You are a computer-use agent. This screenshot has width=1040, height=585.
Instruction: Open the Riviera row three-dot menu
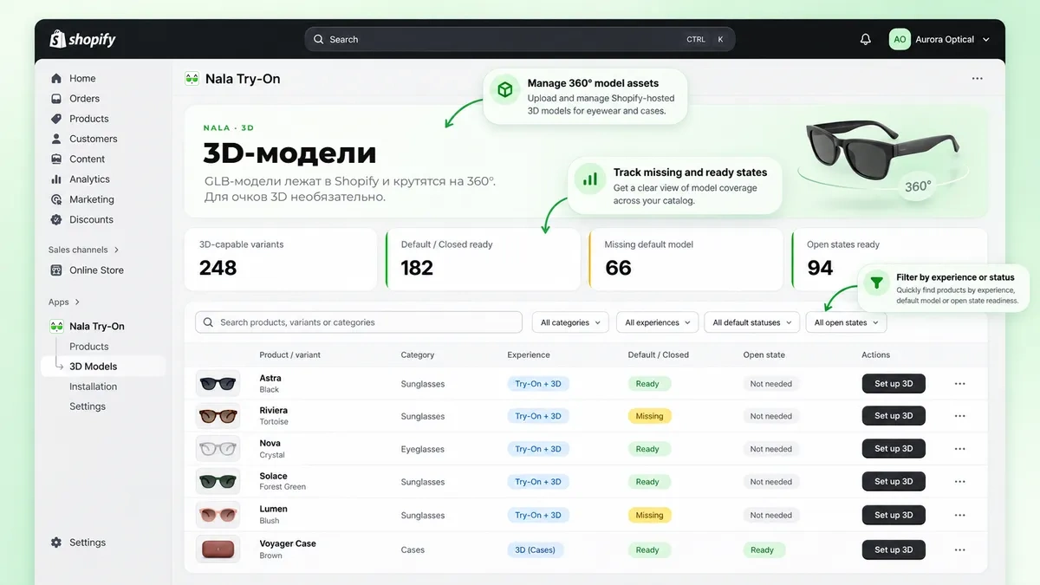tap(959, 416)
